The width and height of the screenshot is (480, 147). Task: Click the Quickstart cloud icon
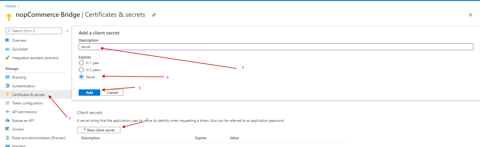pos(7,49)
